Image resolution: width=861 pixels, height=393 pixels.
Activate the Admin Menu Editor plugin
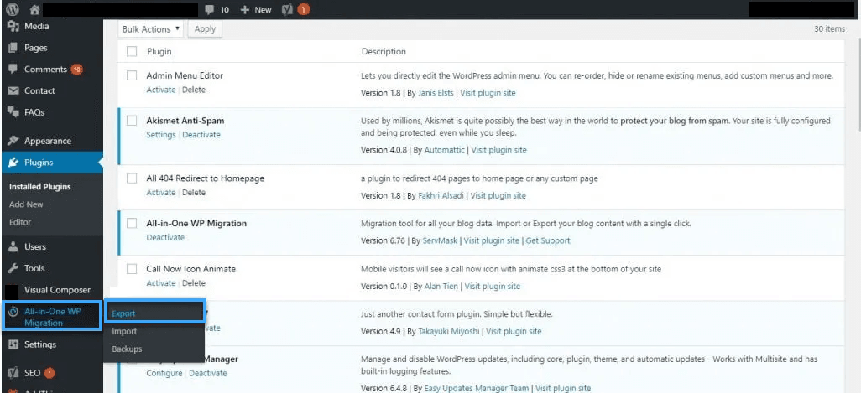161,90
